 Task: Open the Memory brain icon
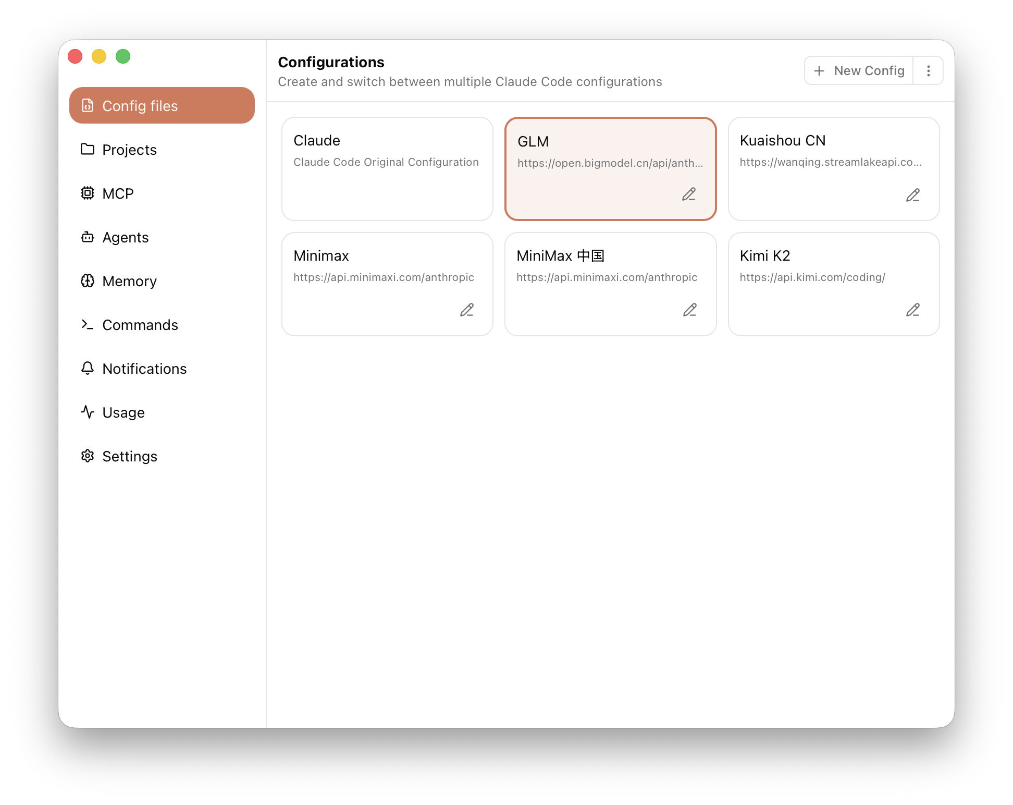88,281
